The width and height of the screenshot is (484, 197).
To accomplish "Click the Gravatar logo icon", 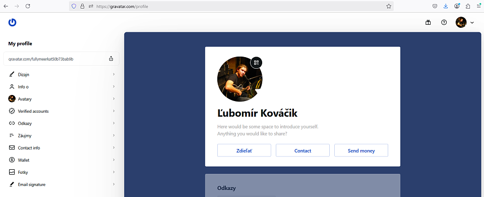I will (12, 22).
